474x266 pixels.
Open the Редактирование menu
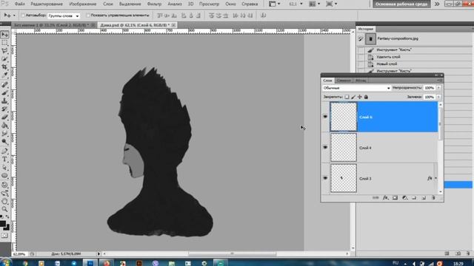point(47,4)
